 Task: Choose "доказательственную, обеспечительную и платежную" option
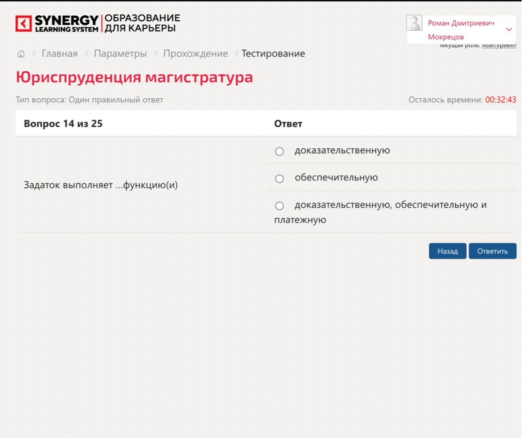point(279,206)
